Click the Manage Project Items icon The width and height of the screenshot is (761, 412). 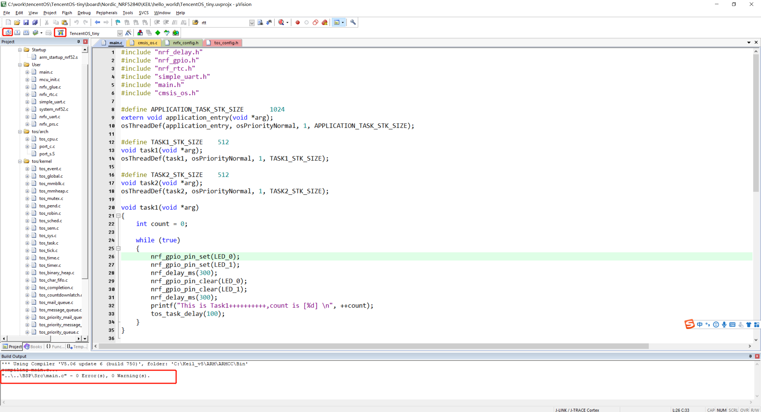140,33
